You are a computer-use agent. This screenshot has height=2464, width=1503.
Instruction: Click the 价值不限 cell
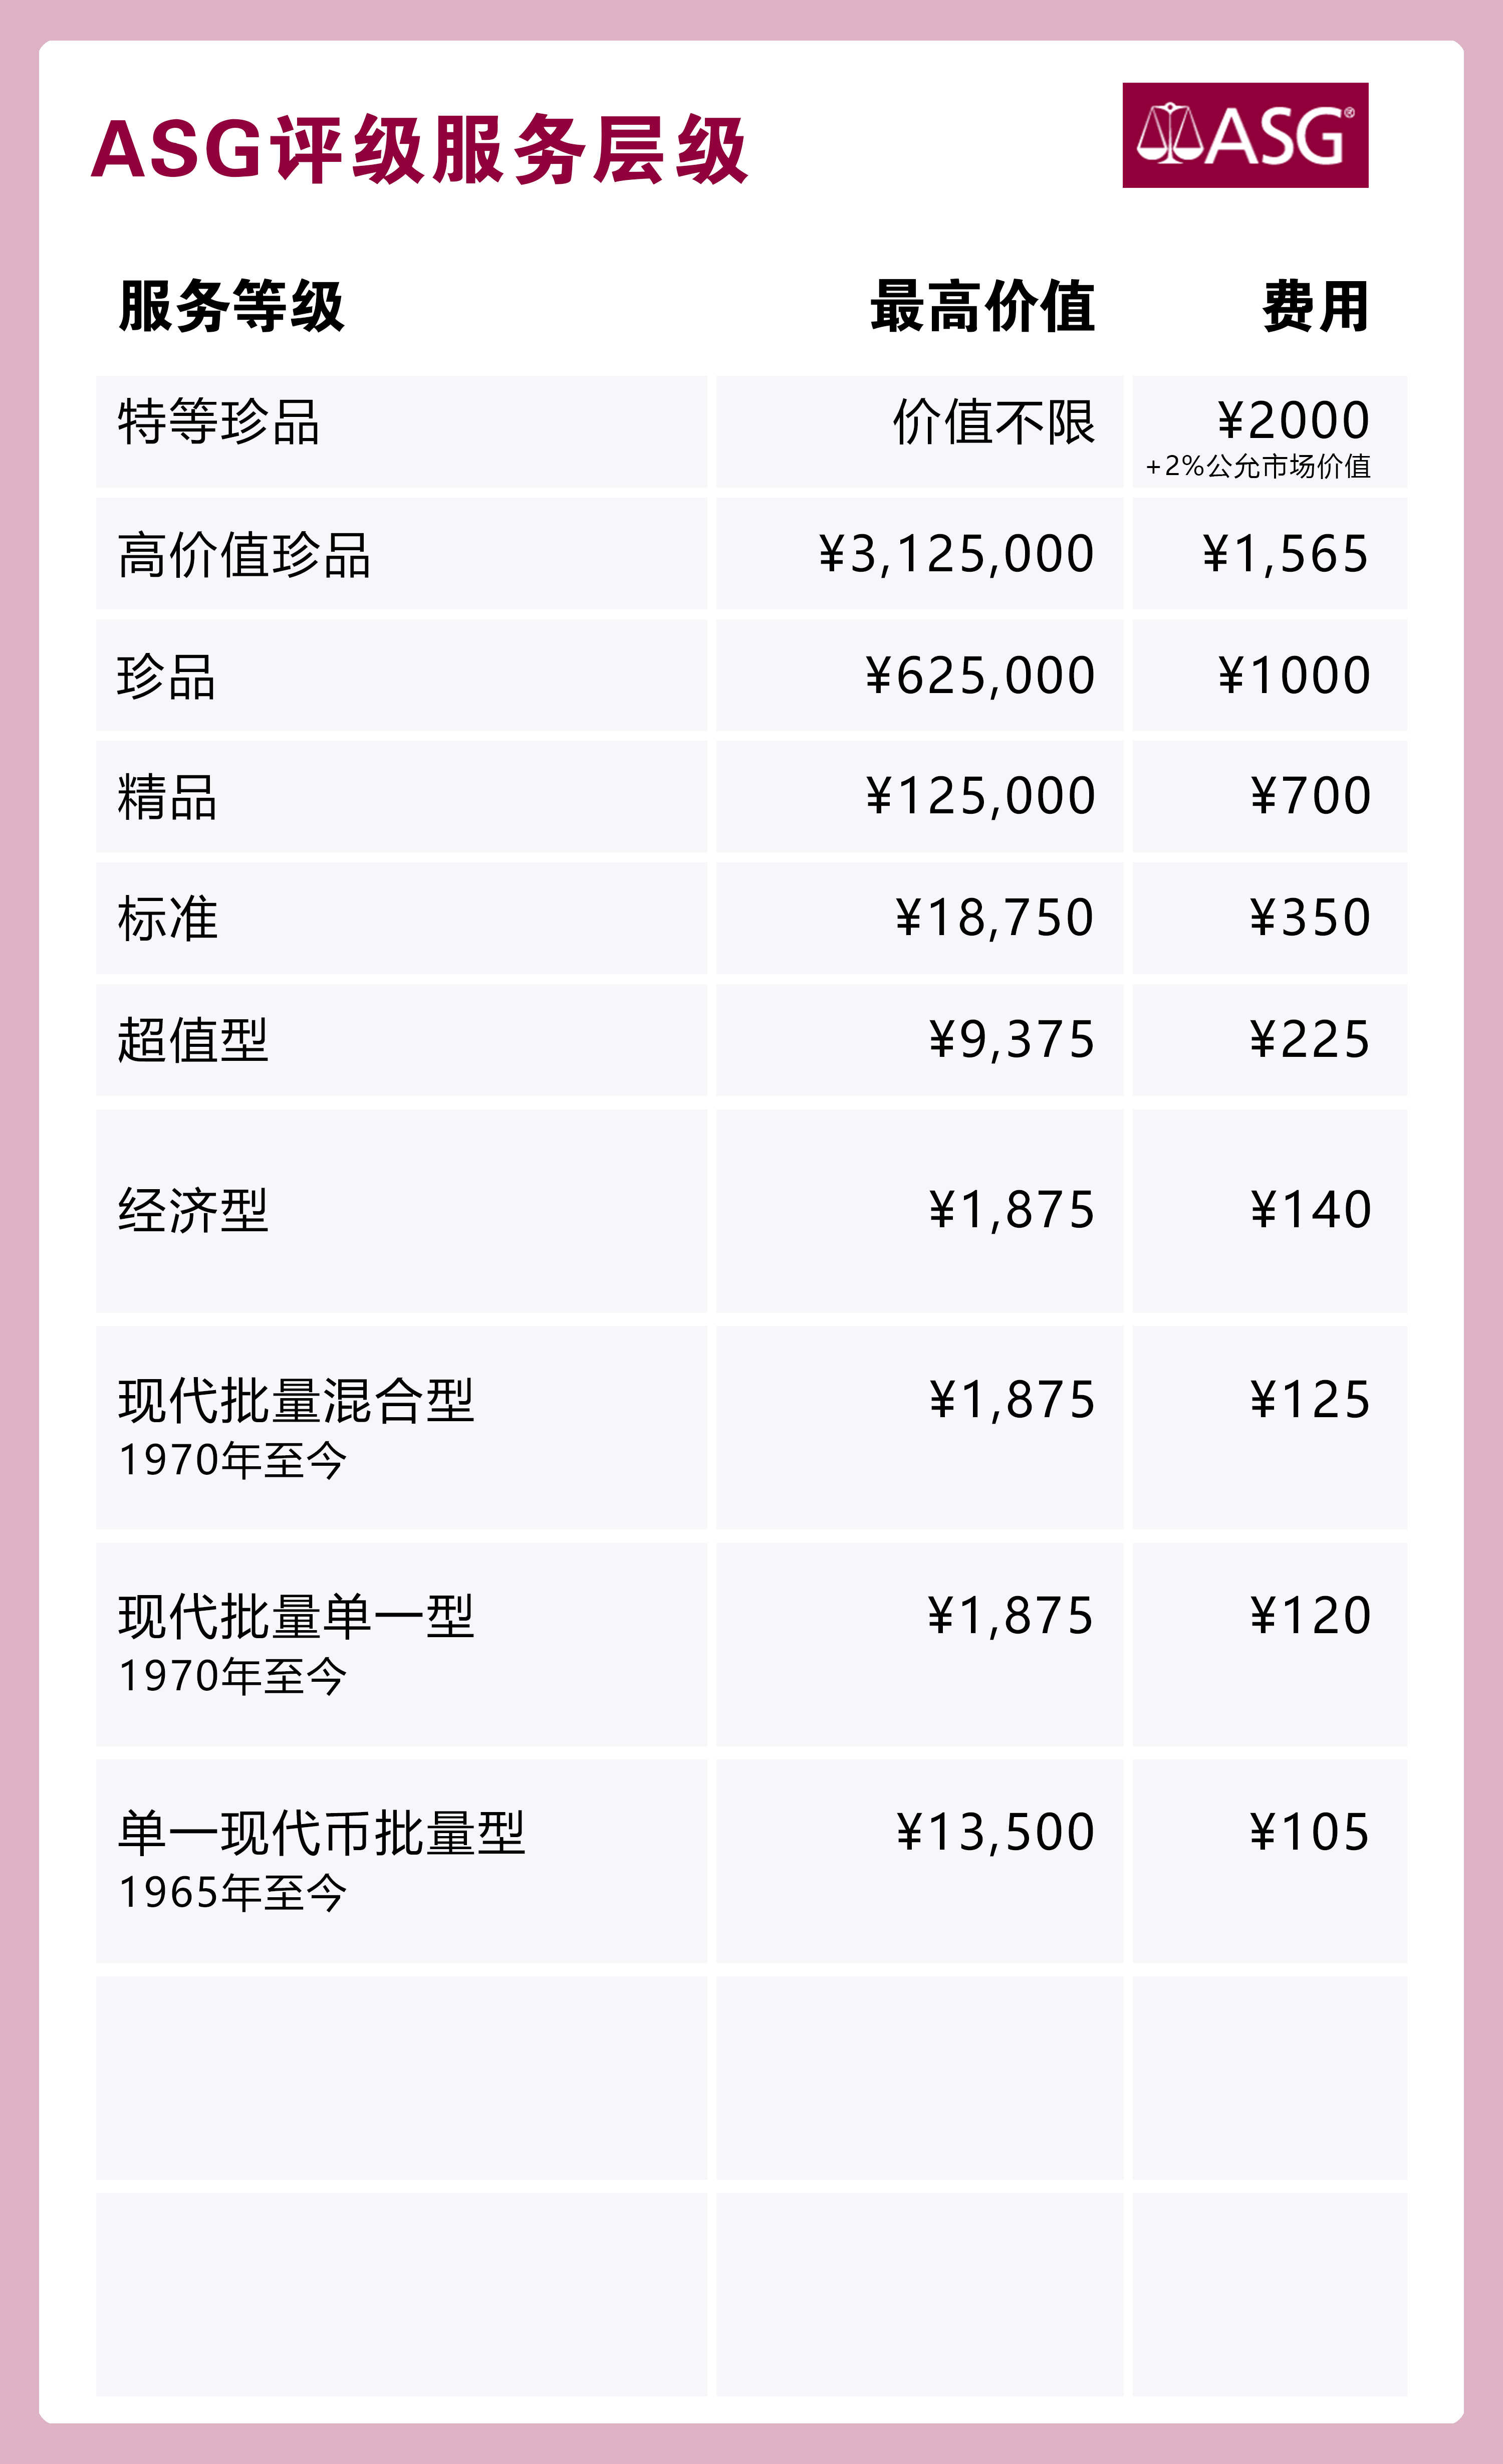point(994,422)
